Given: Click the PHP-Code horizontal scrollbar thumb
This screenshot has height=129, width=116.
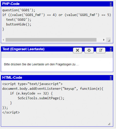Looking at the screenshot, I should (51, 40).
